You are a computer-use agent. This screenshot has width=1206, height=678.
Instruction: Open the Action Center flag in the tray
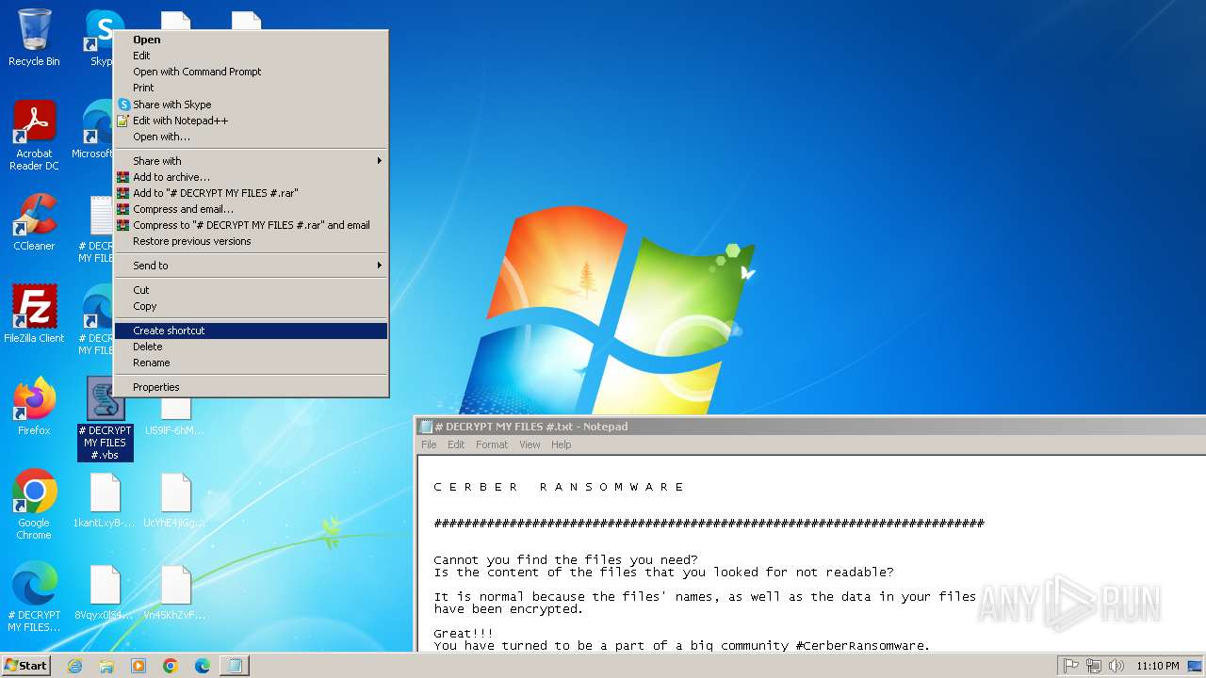1071,666
